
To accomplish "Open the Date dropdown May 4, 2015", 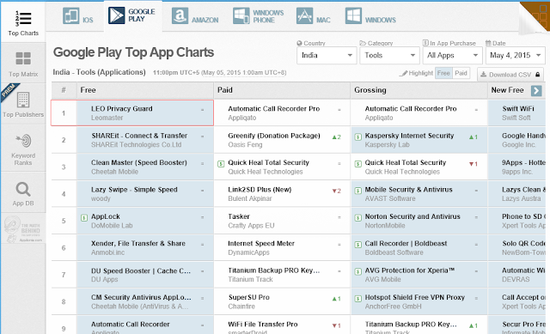I will point(516,55).
